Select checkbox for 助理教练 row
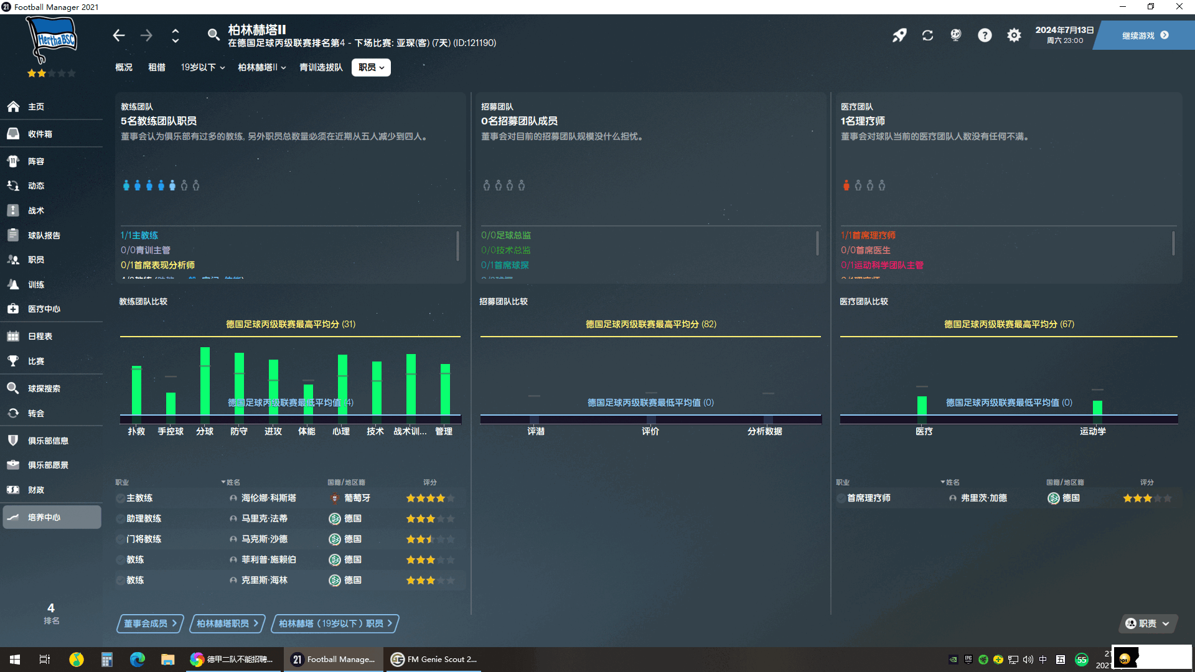The image size is (1195, 672). (x=120, y=519)
